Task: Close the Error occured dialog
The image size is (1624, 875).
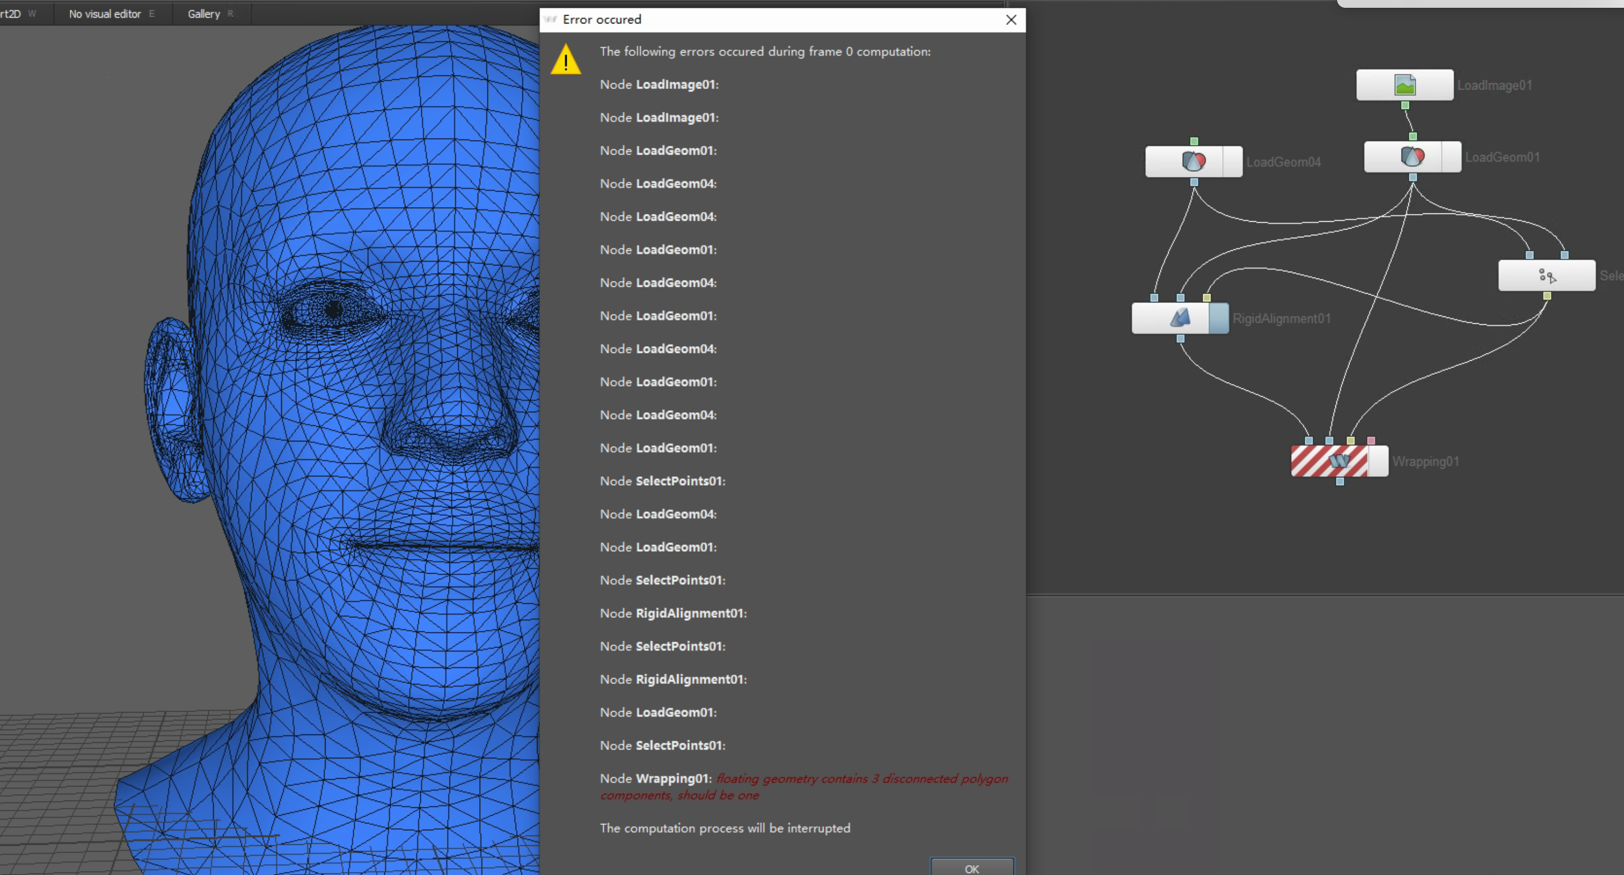Action: coord(1011,20)
